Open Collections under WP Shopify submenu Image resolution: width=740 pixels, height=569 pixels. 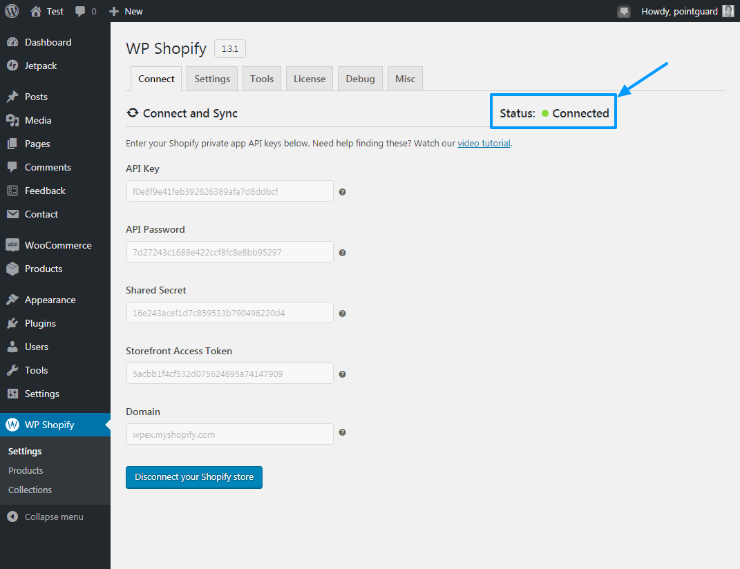click(x=30, y=490)
